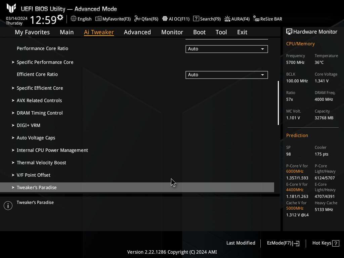
Task: Click the Performance Core Ratio label
Action: click(x=42, y=48)
